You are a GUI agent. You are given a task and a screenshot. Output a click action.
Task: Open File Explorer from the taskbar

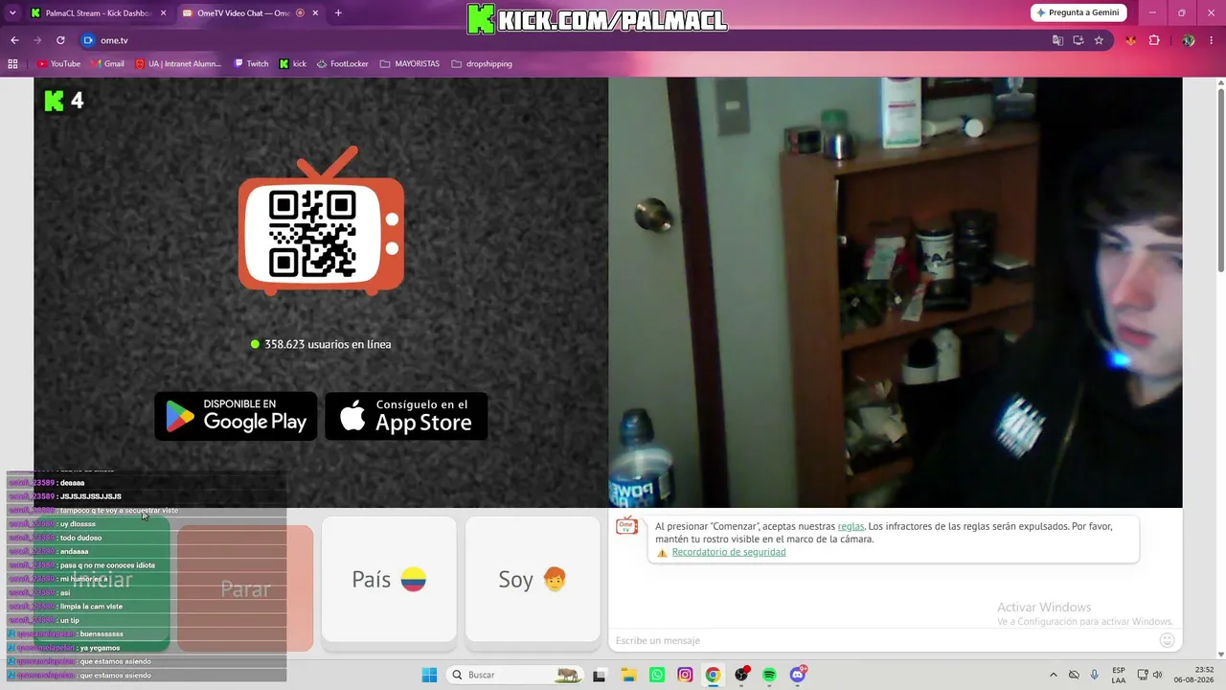coord(628,675)
